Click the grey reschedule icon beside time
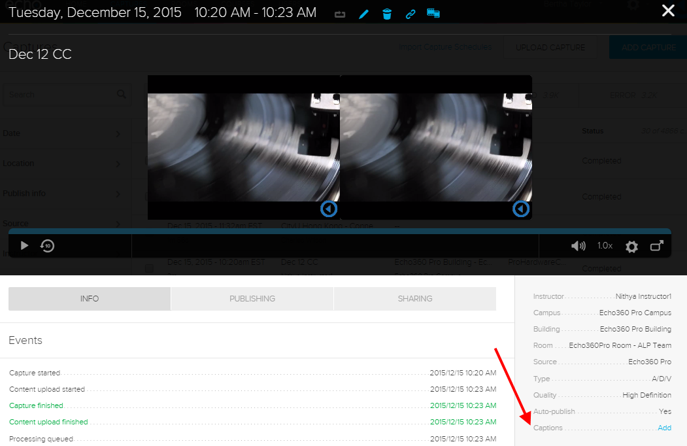Viewport: 687px width, 446px height. pos(340,15)
